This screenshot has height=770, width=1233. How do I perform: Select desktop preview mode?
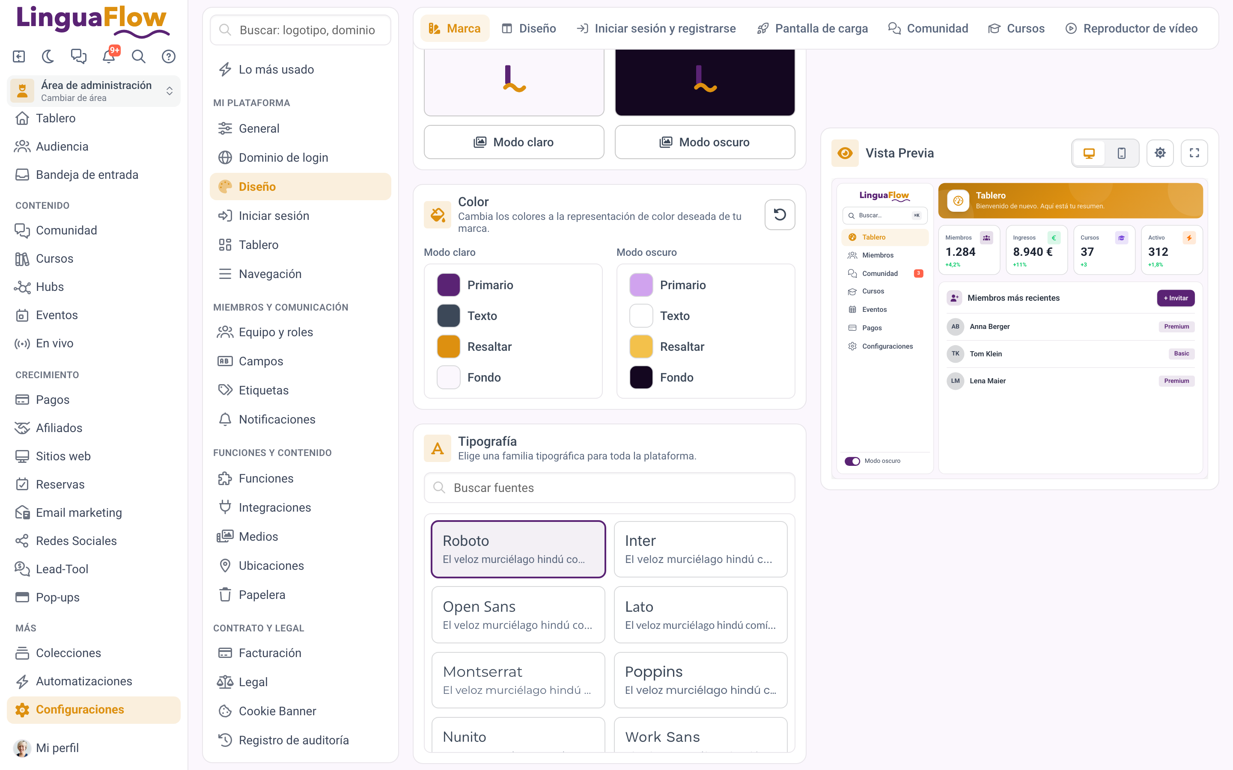pos(1089,153)
